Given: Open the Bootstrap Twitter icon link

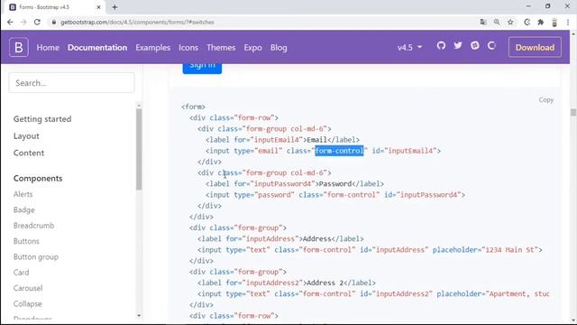Looking at the screenshot, I should 458,46.
